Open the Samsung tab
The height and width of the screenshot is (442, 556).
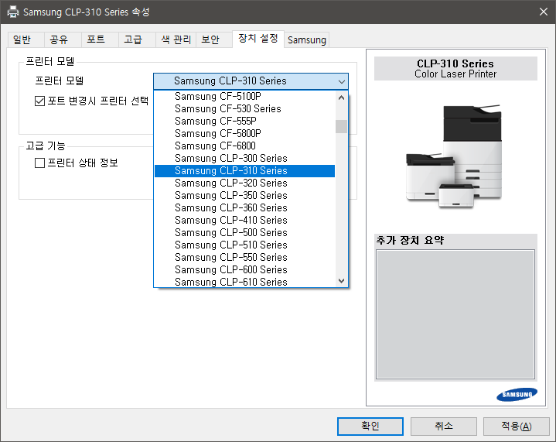click(x=307, y=39)
